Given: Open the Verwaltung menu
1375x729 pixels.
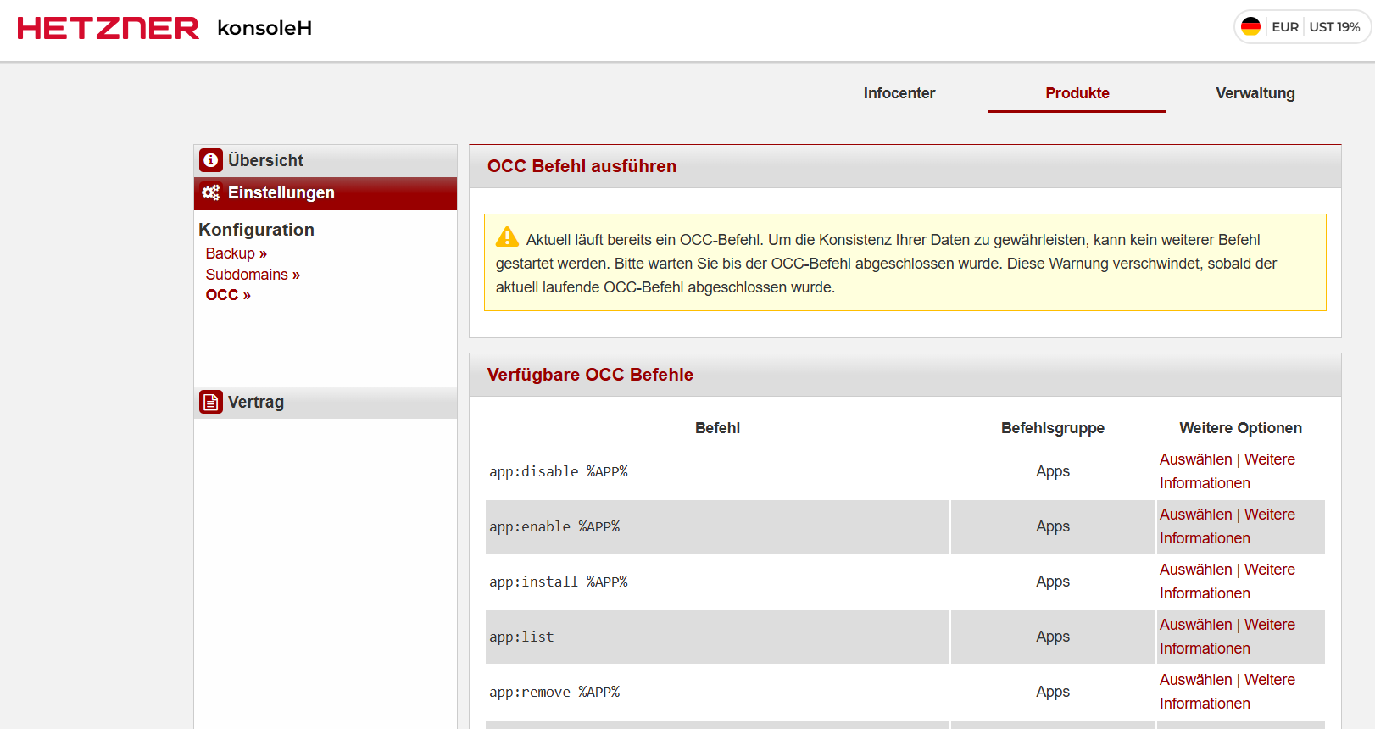Looking at the screenshot, I should point(1255,93).
